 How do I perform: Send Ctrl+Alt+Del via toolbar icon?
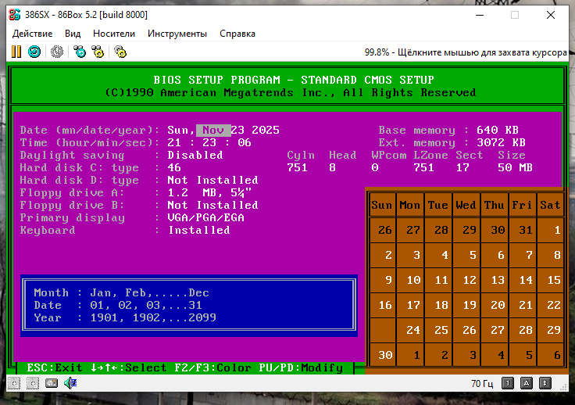pyautogui.click(x=79, y=52)
